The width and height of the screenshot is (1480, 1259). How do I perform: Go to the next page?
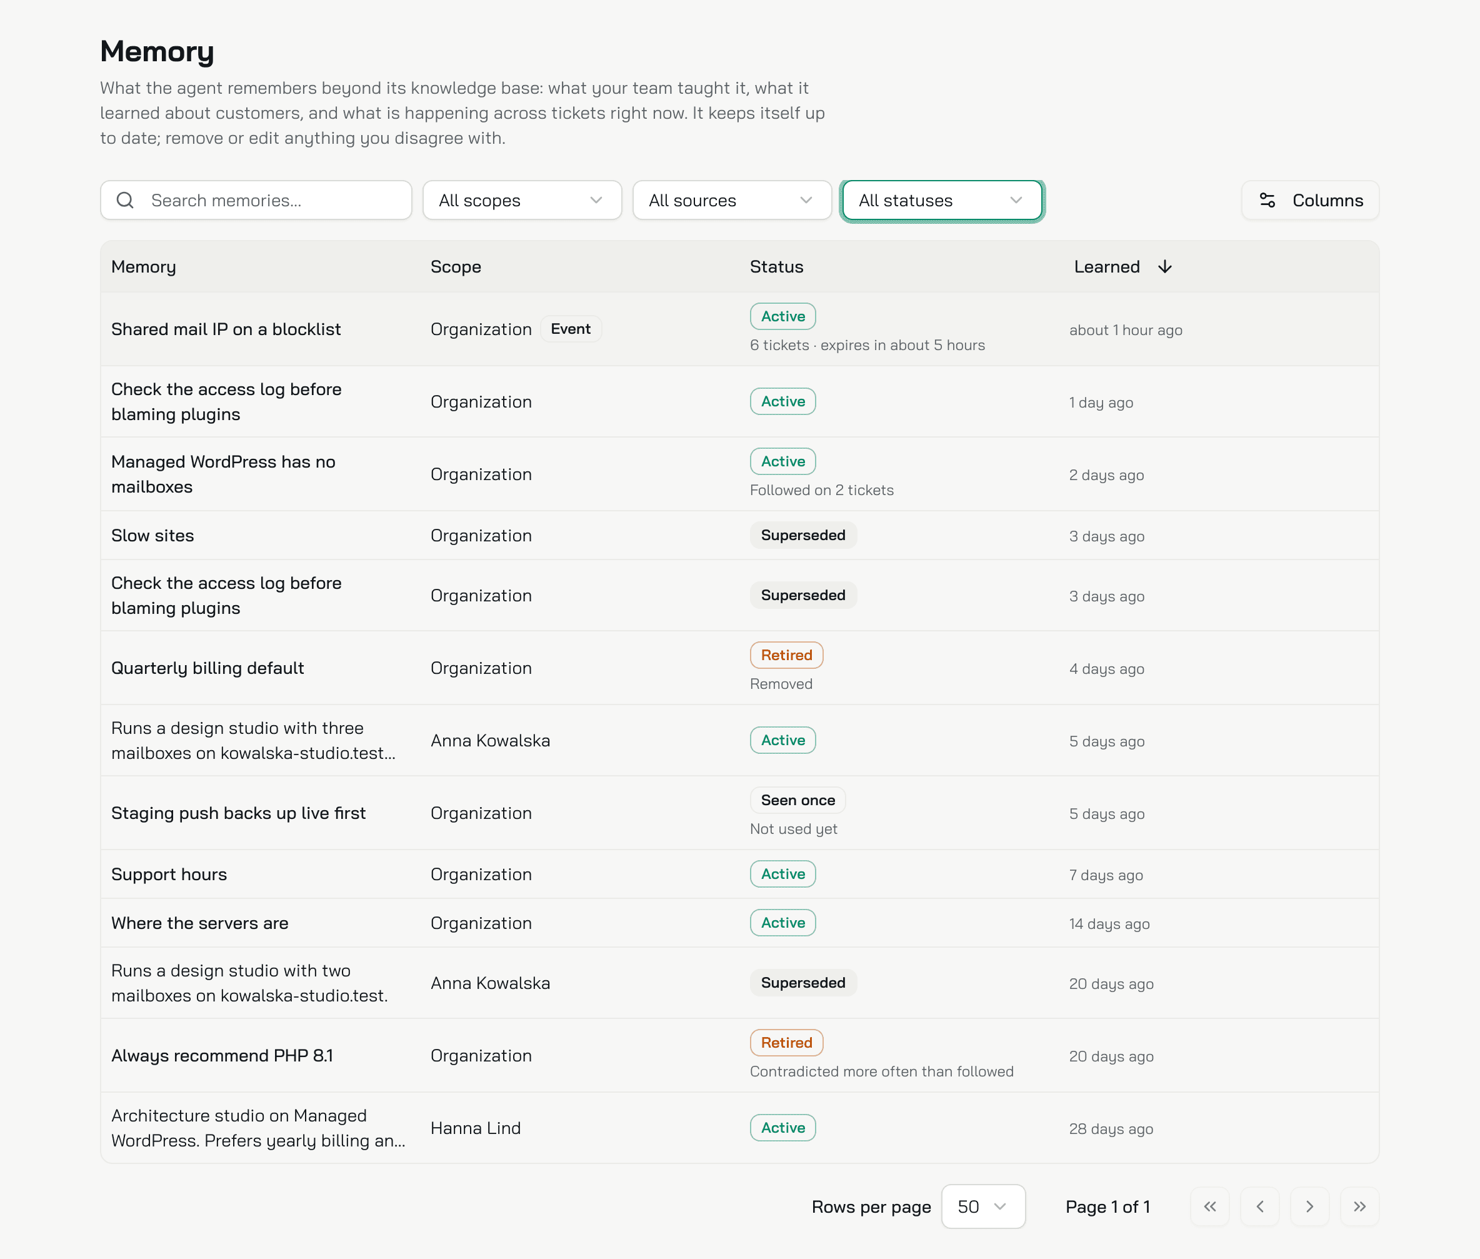pos(1310,1207)
